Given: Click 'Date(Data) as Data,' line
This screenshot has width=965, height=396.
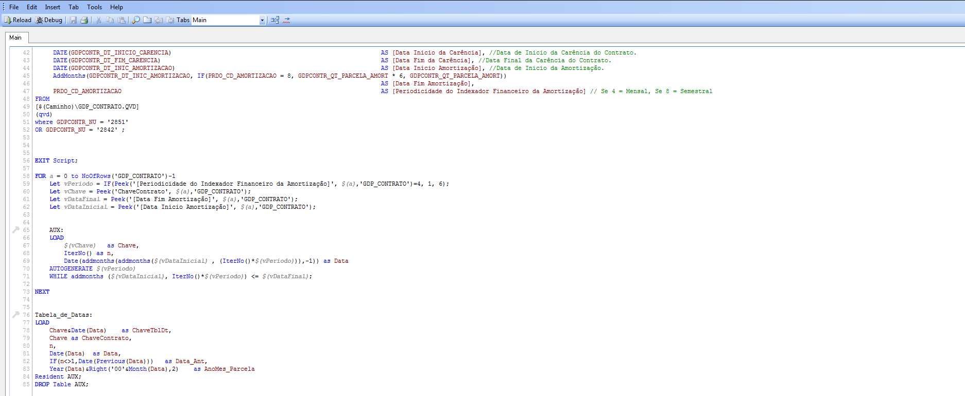Looking at the screenshot, I should [85, 353].
